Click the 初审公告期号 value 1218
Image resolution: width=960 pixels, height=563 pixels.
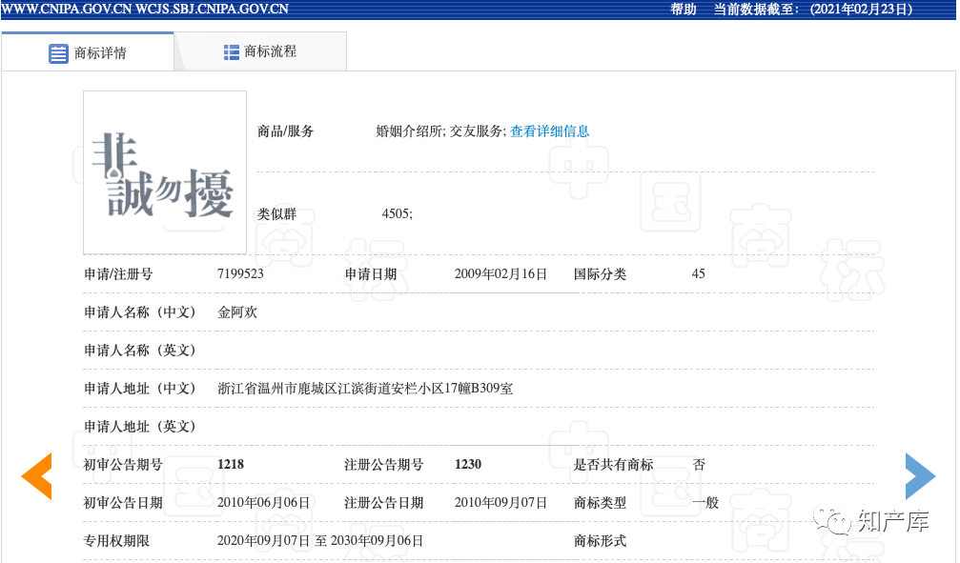coord(229,464)
